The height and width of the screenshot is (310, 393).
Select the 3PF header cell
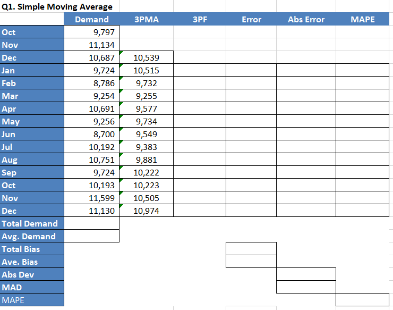click(x=200, y=19)
